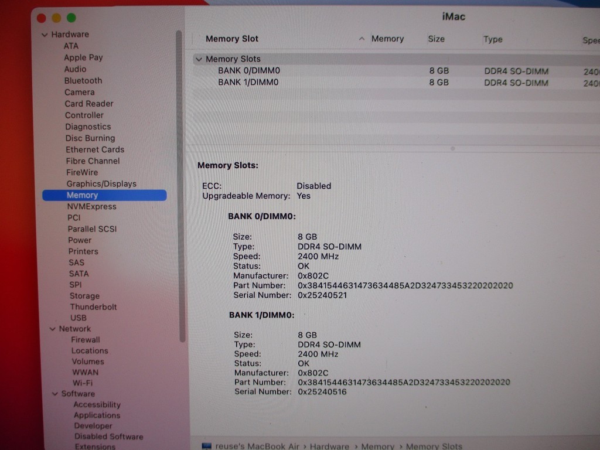Select ATA in the sidebar
The height and width of the screenshot is (450, 600).
(71, 46)
